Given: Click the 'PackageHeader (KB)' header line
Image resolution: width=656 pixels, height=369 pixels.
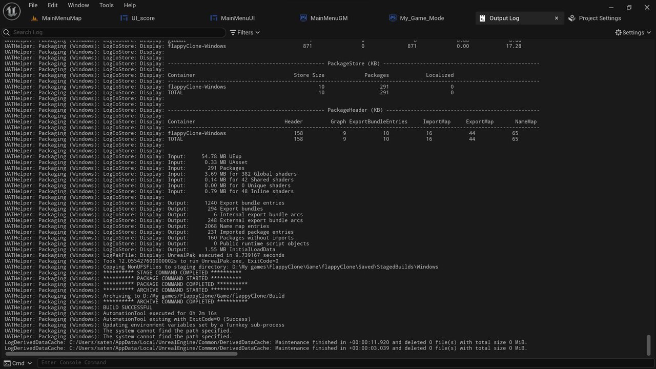Looking at the screenshot, I should tap(272, 110).
